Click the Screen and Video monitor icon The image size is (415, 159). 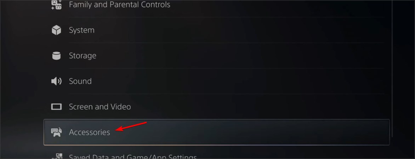(x=56, y=107)
